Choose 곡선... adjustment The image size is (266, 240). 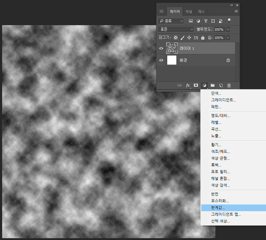233,129
